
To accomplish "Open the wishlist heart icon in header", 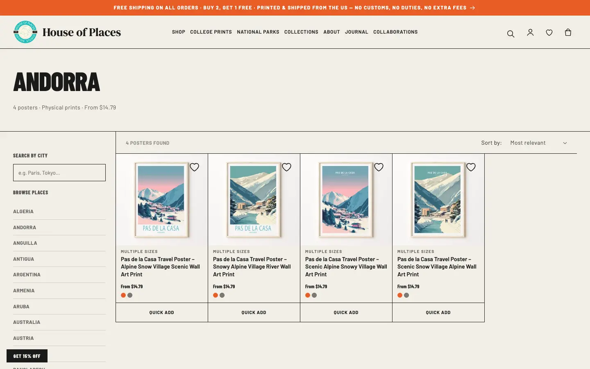I will point(549,32).
